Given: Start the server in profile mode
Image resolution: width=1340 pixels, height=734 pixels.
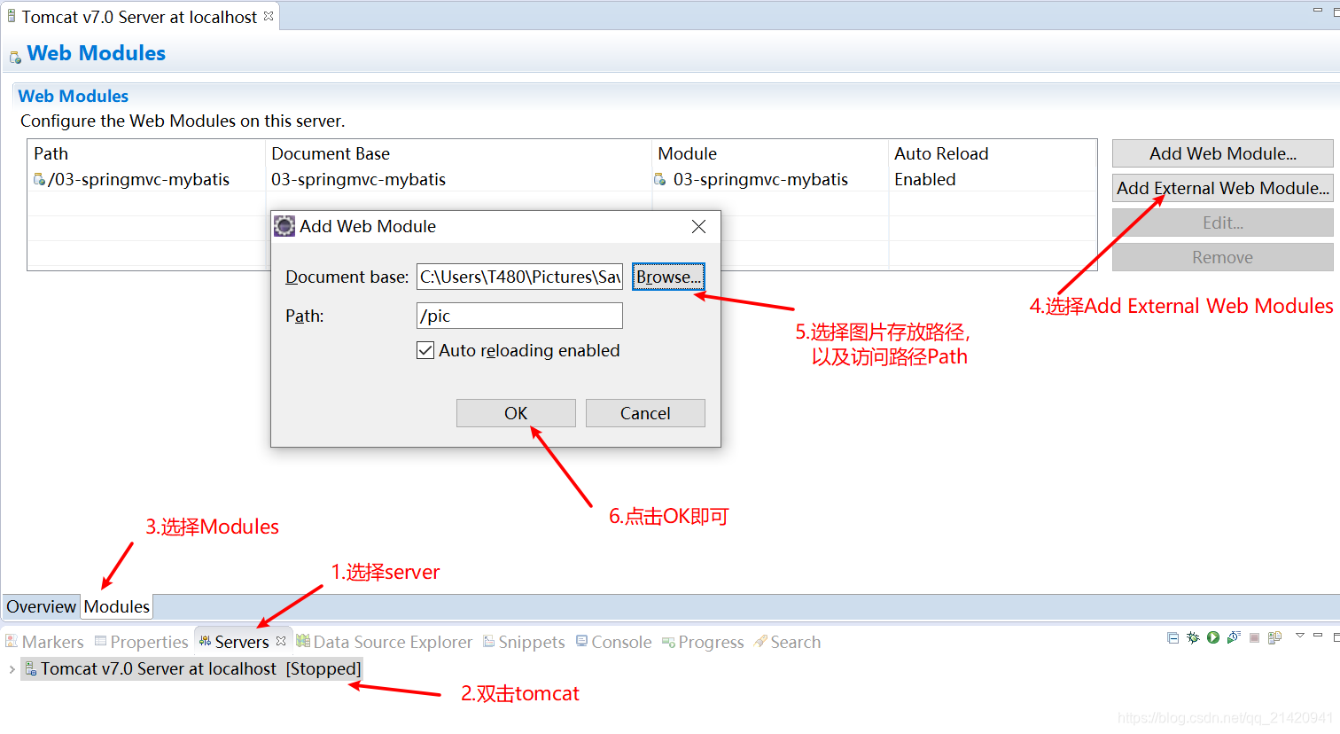Looking at the screenshot, I should pyautogui.click(x=1234, y=637).
